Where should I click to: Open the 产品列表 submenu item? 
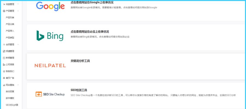[x=10, y=17]
